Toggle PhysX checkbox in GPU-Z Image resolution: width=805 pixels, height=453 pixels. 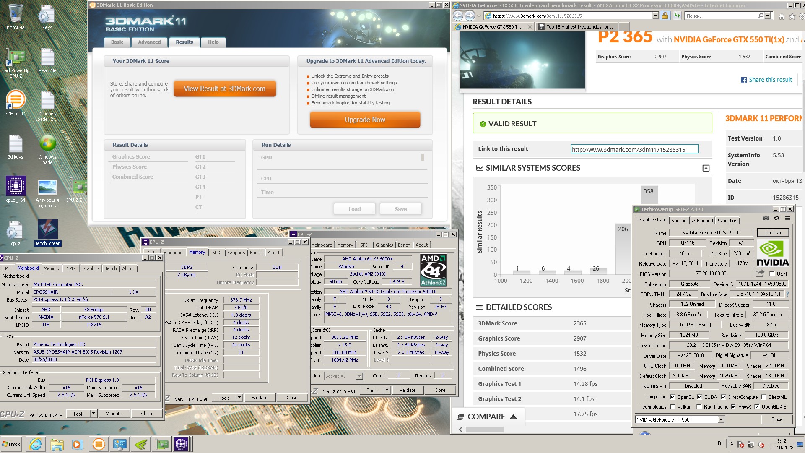733,406
